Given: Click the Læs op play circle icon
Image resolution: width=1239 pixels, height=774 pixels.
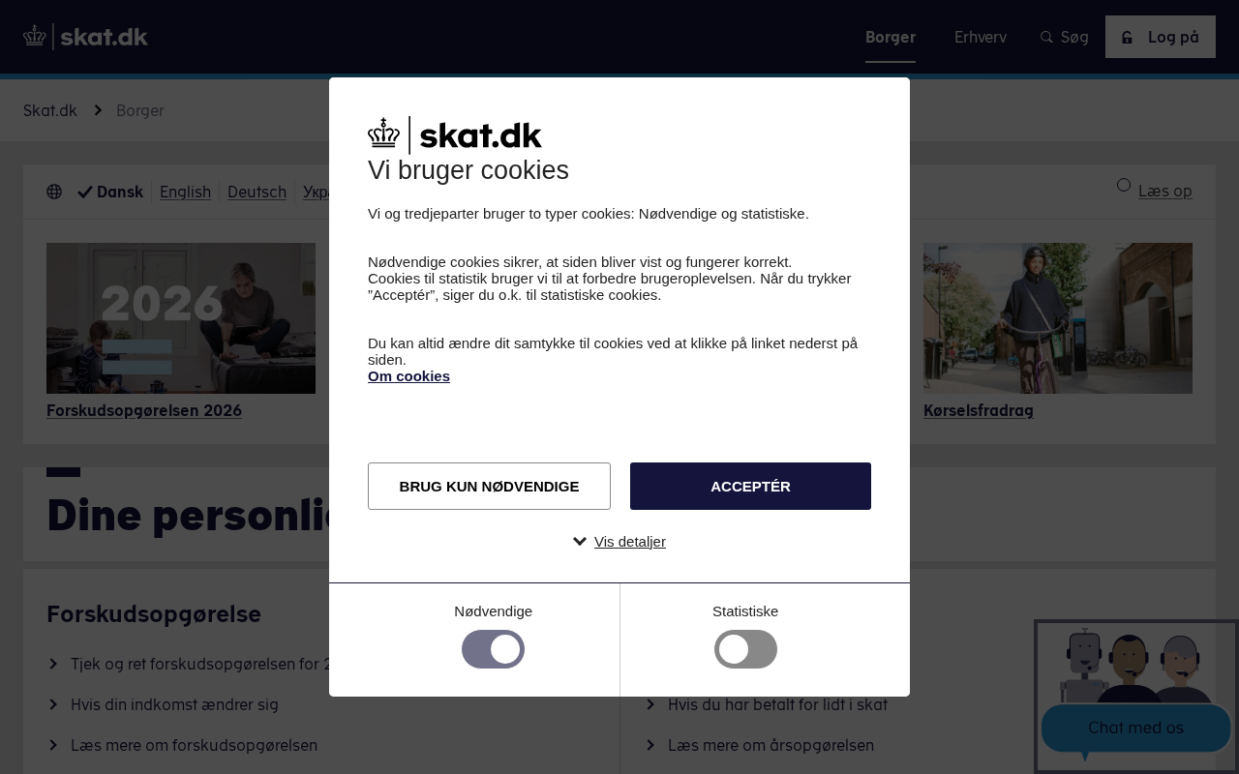Looking at the screenshot, I should tap(1124, 185).
